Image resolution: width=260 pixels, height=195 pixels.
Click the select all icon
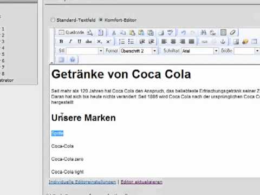[x=223, y=32]
